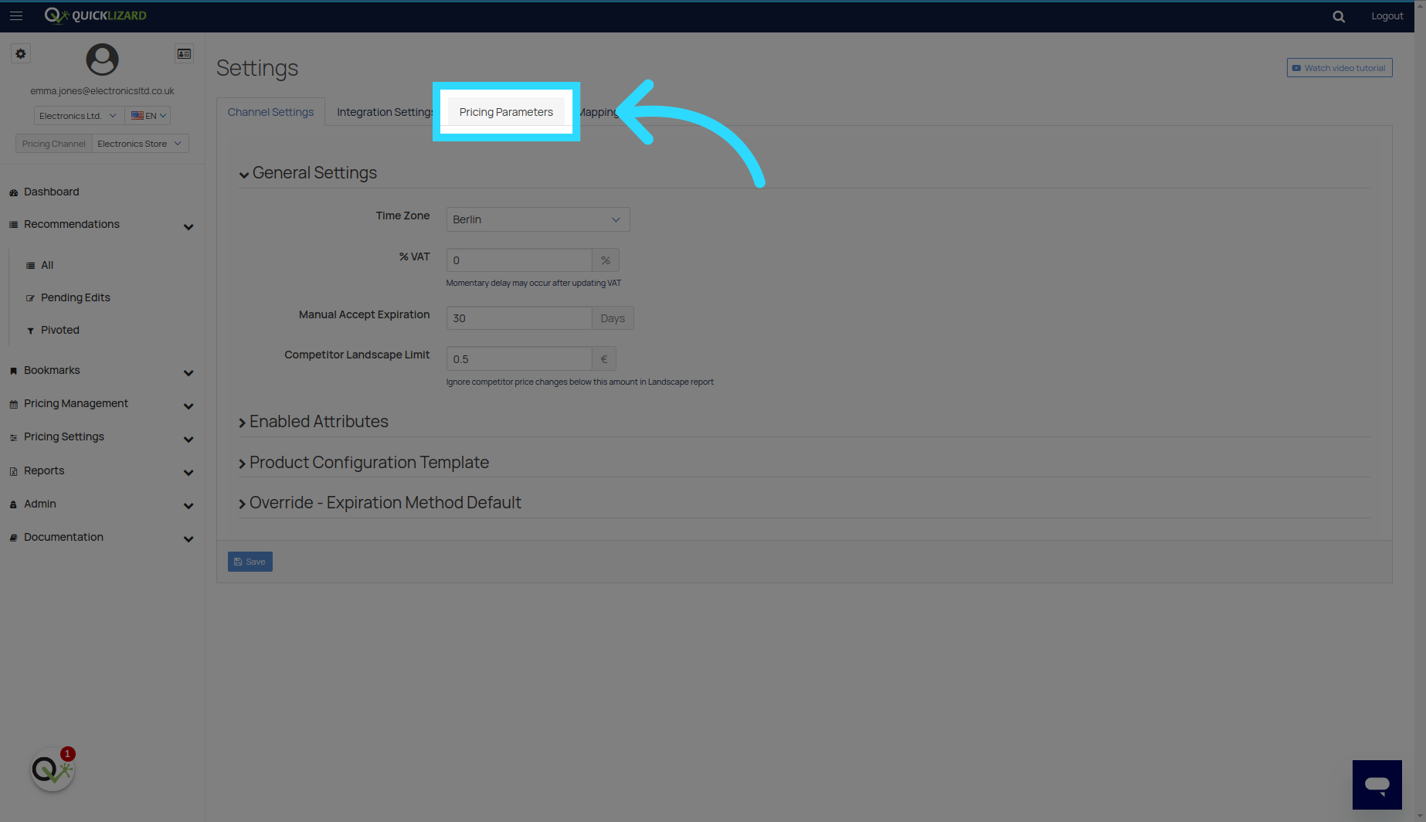Switch to the Pricing Parameters tab
Screen dimensions: 1426x822
(x=506, y=111)
